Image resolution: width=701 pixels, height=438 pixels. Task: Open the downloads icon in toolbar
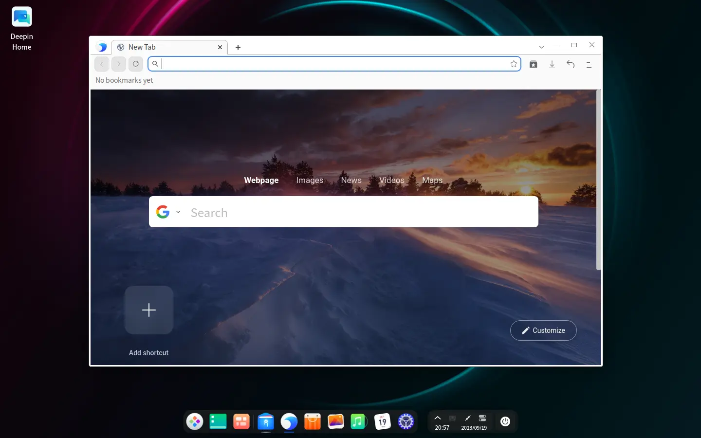pyautogui.click(x=552, y=64)
